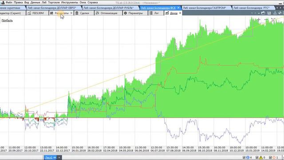The height and width of the screenshot is (160, 284).
Task: Click the sliders icon on Оптимизация tab
Action: click(98, 13)
